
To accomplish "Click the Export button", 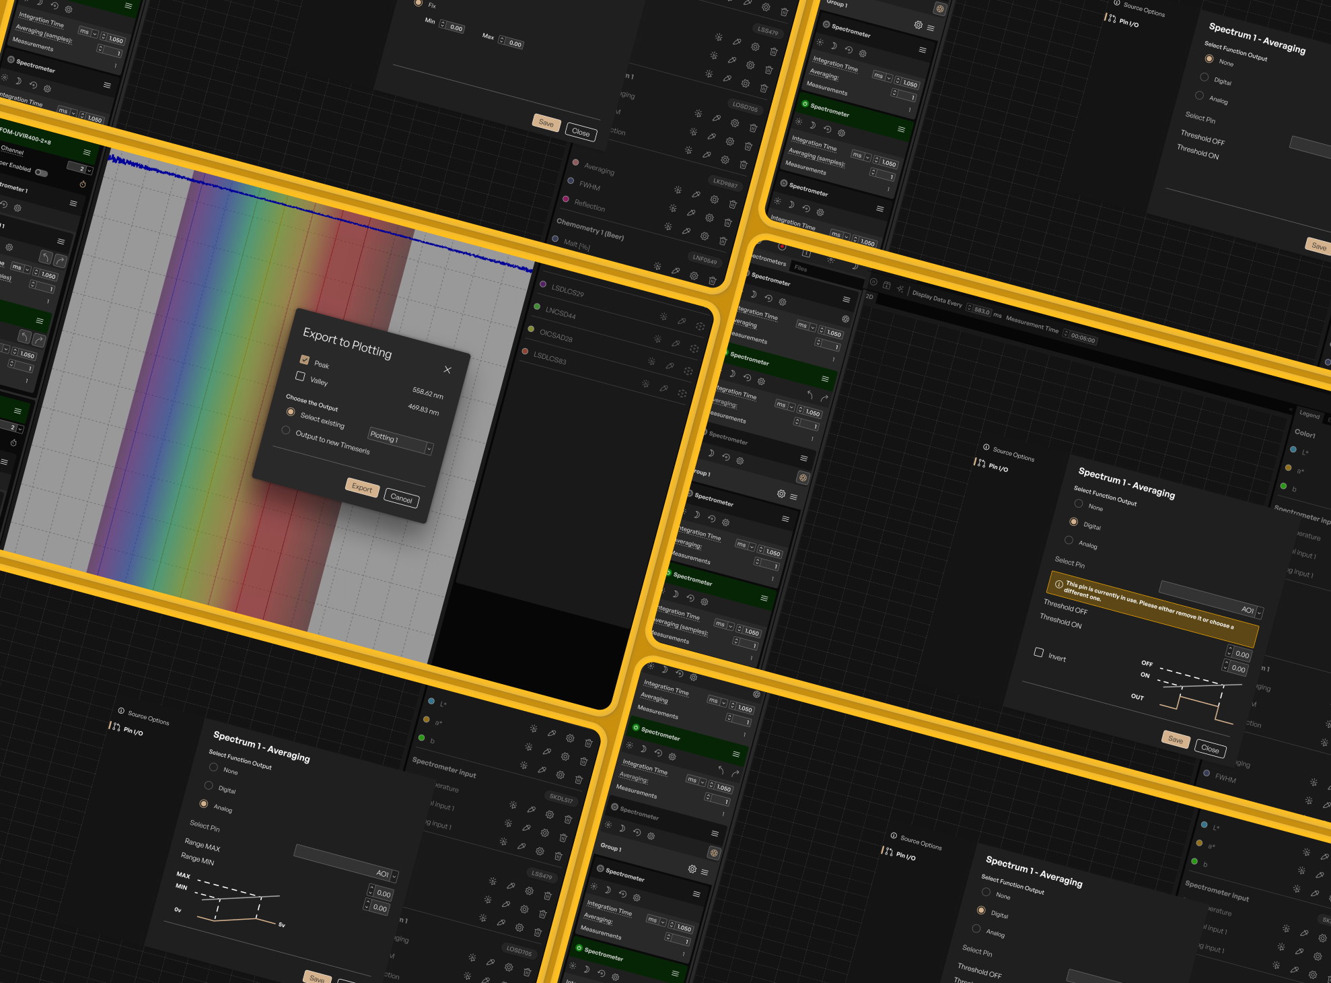I will pos(362,488).
